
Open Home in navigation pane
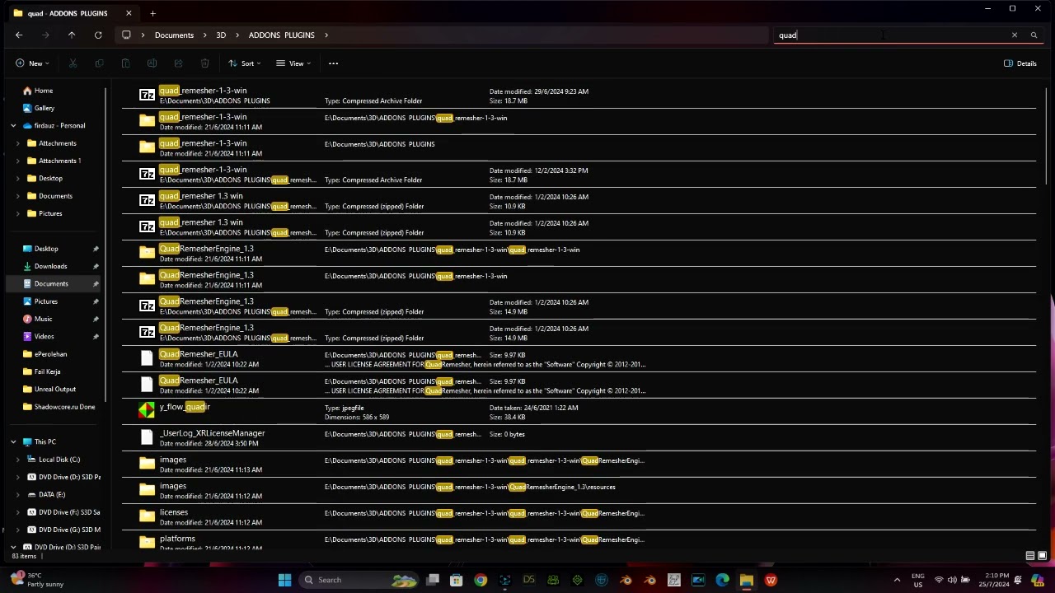[44, 91]
